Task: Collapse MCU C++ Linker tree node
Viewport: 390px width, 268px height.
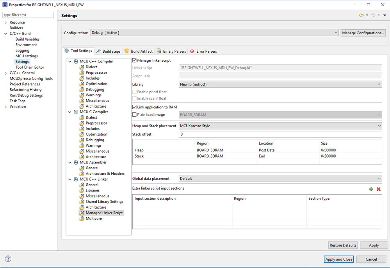Action: (x=70, y=179)
